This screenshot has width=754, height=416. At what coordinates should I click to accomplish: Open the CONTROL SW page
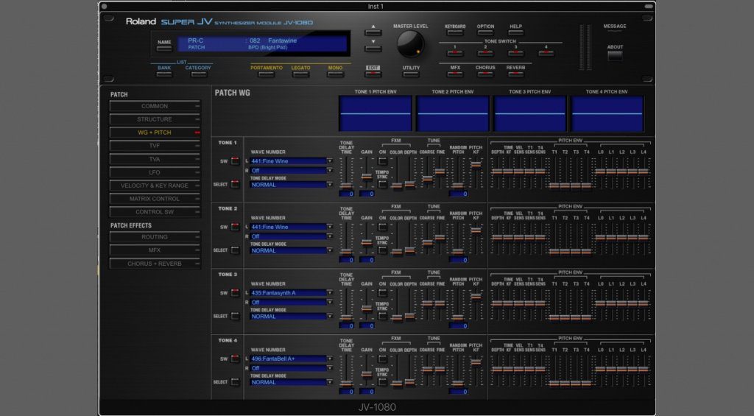click(x=155, y=212)
